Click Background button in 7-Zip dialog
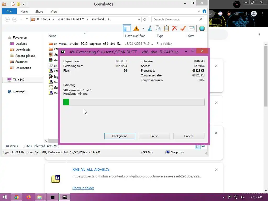Viewport: 268px width, 201px height. [120, 136]
